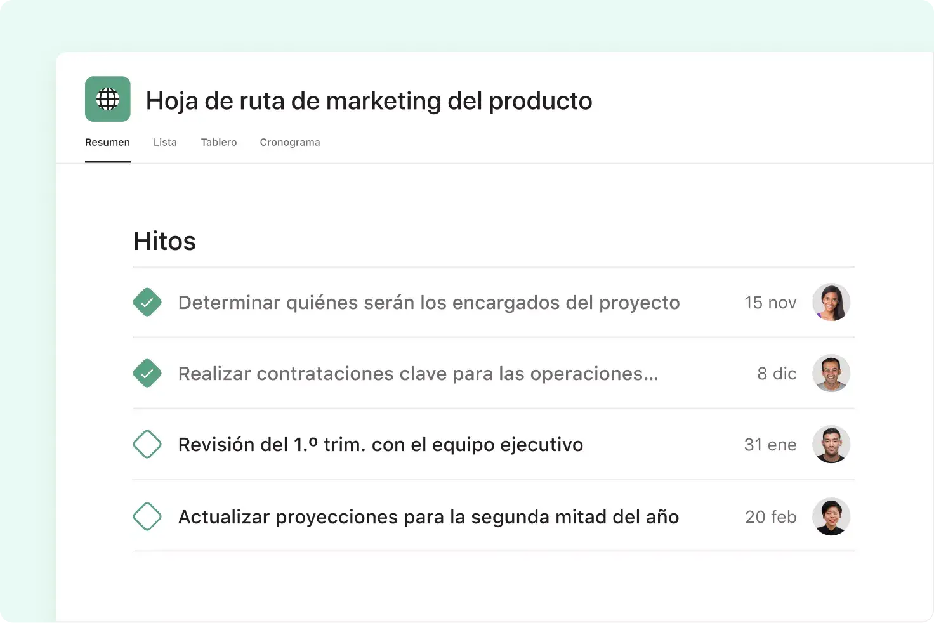The image size is (934, 623).
Task: Open avatar of assignee on the 20 feb milestone
Action: click(831, 516)
